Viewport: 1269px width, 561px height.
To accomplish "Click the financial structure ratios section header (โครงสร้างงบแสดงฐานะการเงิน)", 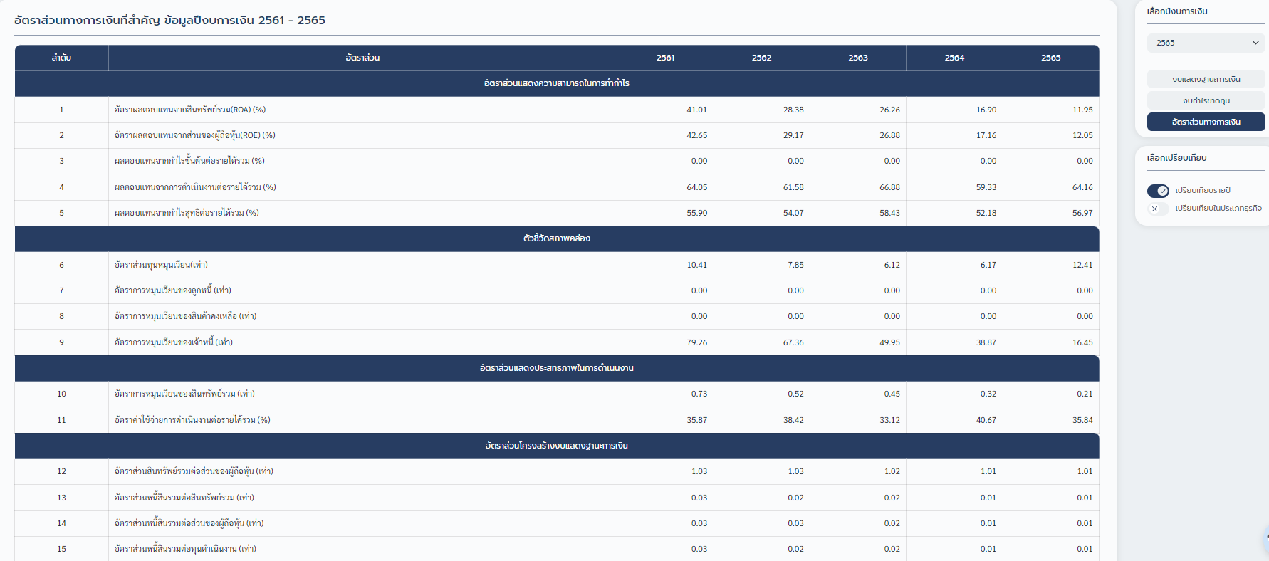I will pyautogui.click(x=556, y=446).
